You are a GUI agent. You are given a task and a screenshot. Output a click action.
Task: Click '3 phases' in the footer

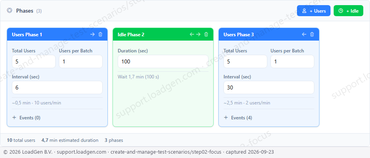point(114,140)
